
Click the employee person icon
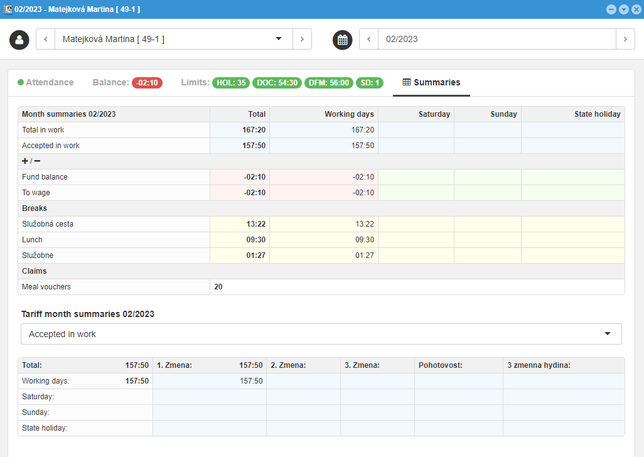point(19,40)
